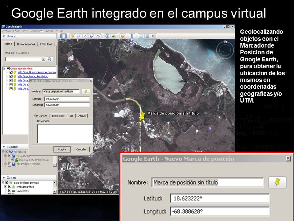
Task: Click the layers icon of Base de datos principal
Action: pos(11,182)
